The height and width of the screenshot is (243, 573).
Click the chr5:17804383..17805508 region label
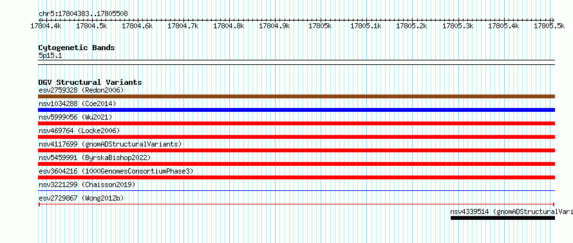tap(83, 14)
